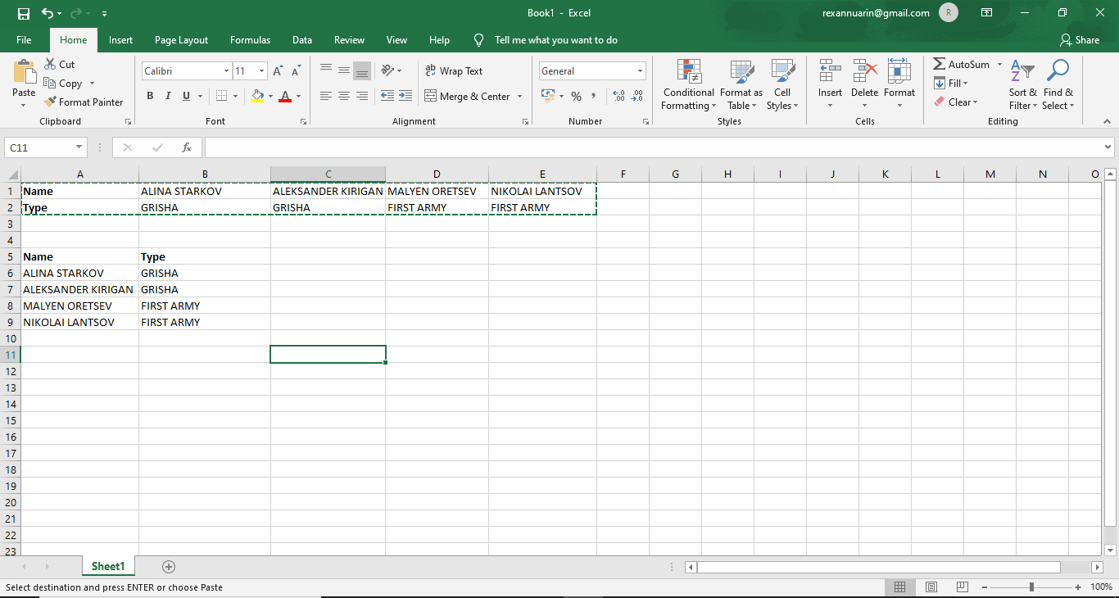1119x598 pixels.
Task: Switch to the Formulas ribbon tab
Action: [250, 40]
